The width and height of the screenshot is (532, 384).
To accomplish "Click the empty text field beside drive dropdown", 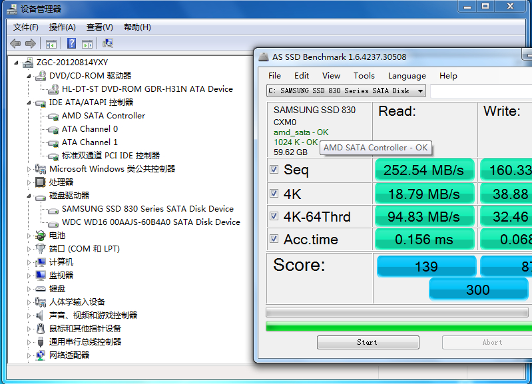I will (x=481, y=91).
